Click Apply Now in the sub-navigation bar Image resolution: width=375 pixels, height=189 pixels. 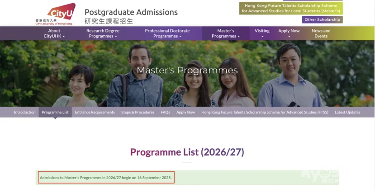pyautogui.click(x=185, y=112)
